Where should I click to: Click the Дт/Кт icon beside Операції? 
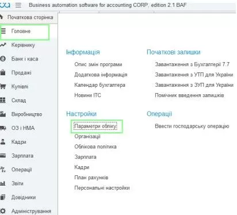(3, 170)
